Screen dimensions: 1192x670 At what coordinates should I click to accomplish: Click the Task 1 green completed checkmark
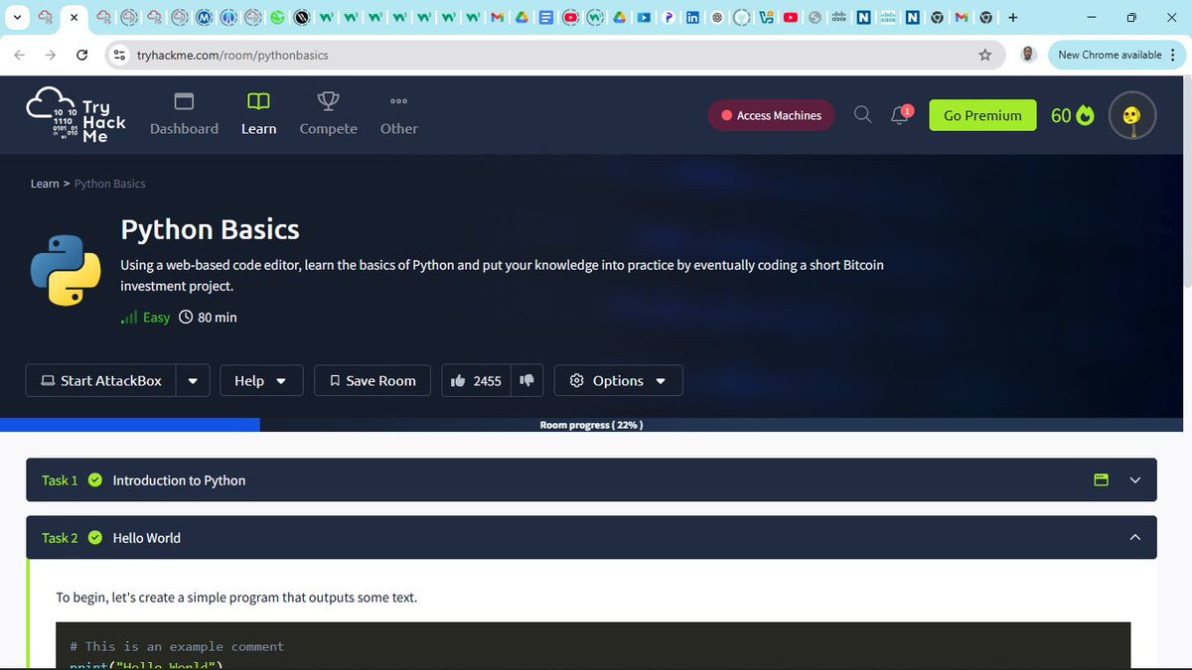tap(95, 480)
